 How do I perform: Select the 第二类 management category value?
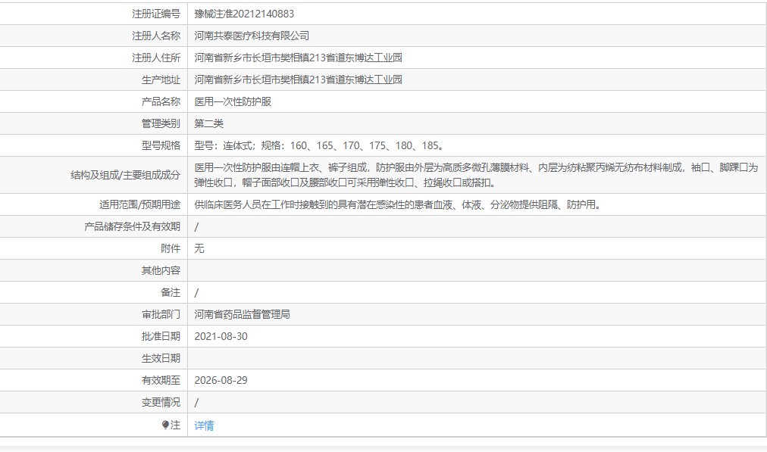pyautogui.click(x=209, y=123)
